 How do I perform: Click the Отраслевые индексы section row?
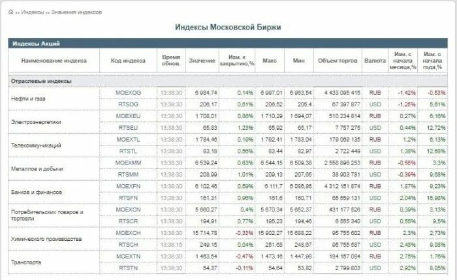pyautogui.click(x=228, y=81)
